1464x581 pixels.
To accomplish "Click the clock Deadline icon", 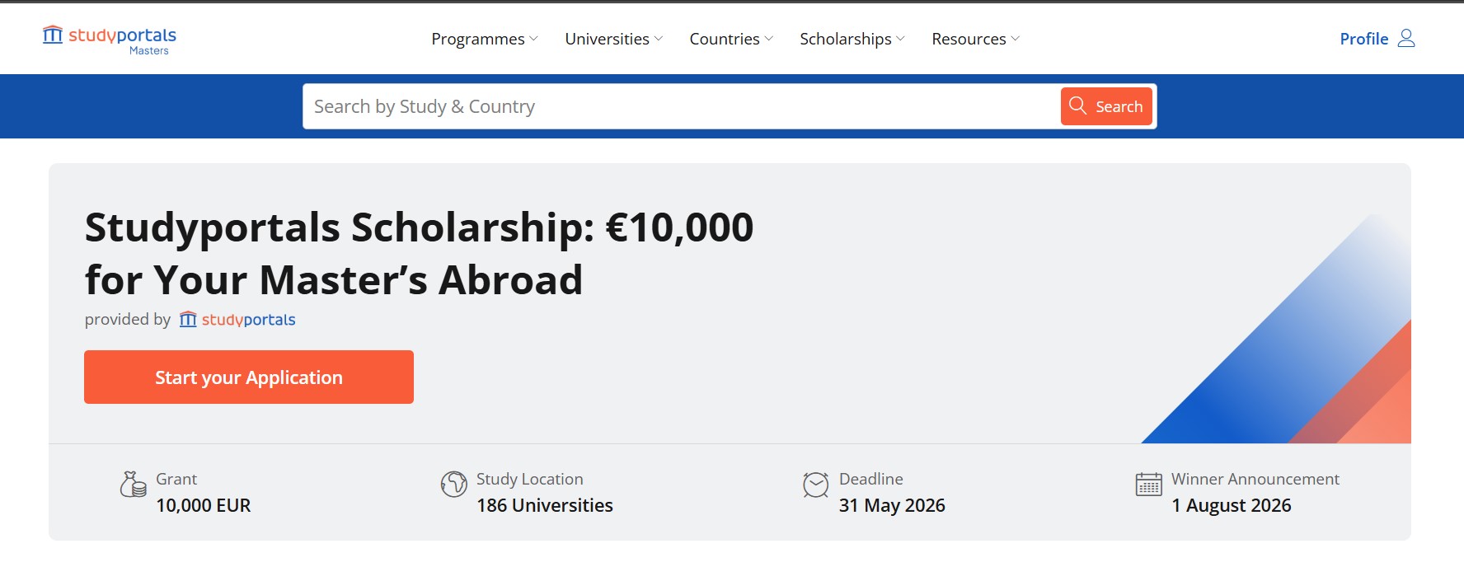I will [x=815, y=485].
